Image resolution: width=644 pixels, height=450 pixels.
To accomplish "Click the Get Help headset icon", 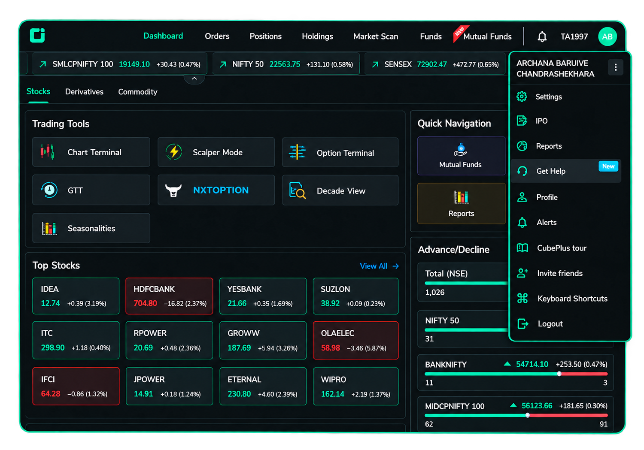I will (522, 171).
